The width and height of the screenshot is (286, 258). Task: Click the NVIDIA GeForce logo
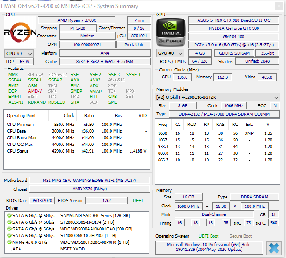(x=171, y=32)
